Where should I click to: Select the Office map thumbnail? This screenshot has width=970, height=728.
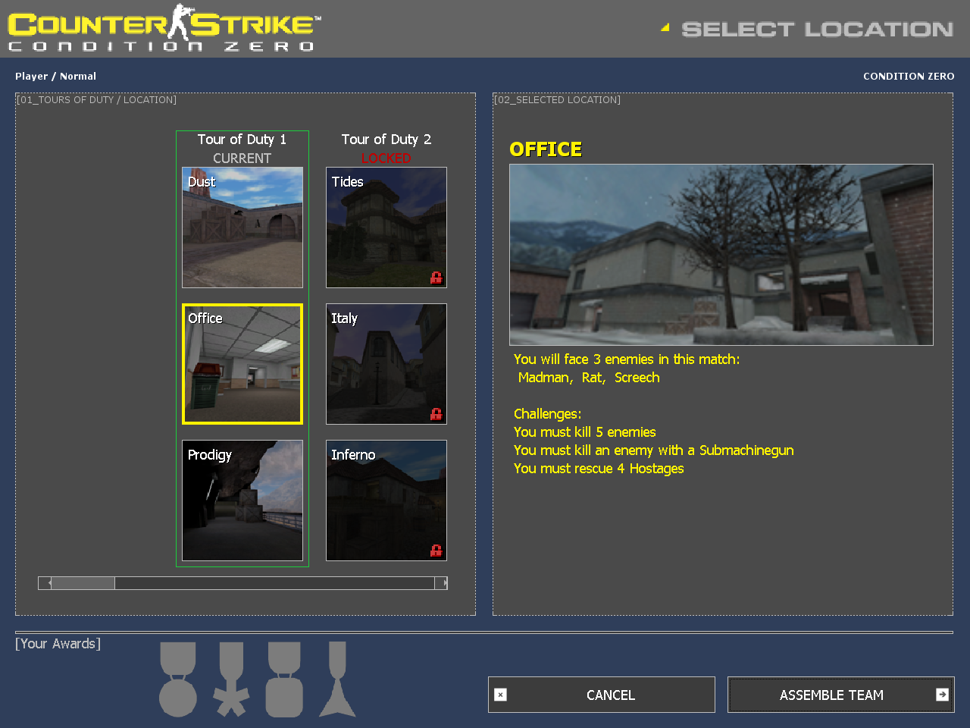click(x=242, y=364)
